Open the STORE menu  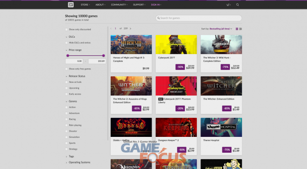click(x=86, y=5)
